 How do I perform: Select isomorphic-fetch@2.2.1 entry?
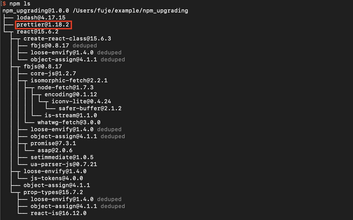click(x=69, y=81)
